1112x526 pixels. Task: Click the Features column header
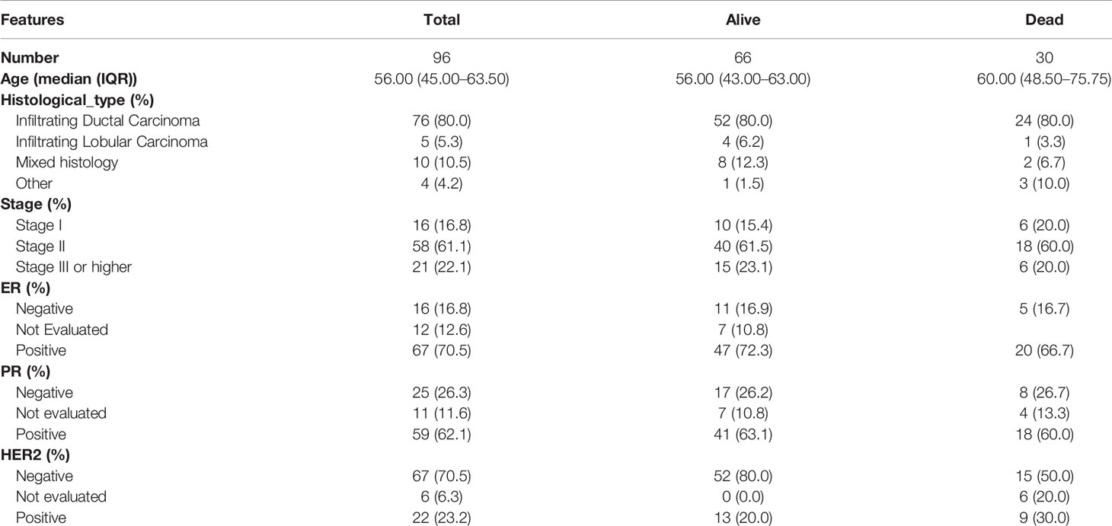click(32, 21)
